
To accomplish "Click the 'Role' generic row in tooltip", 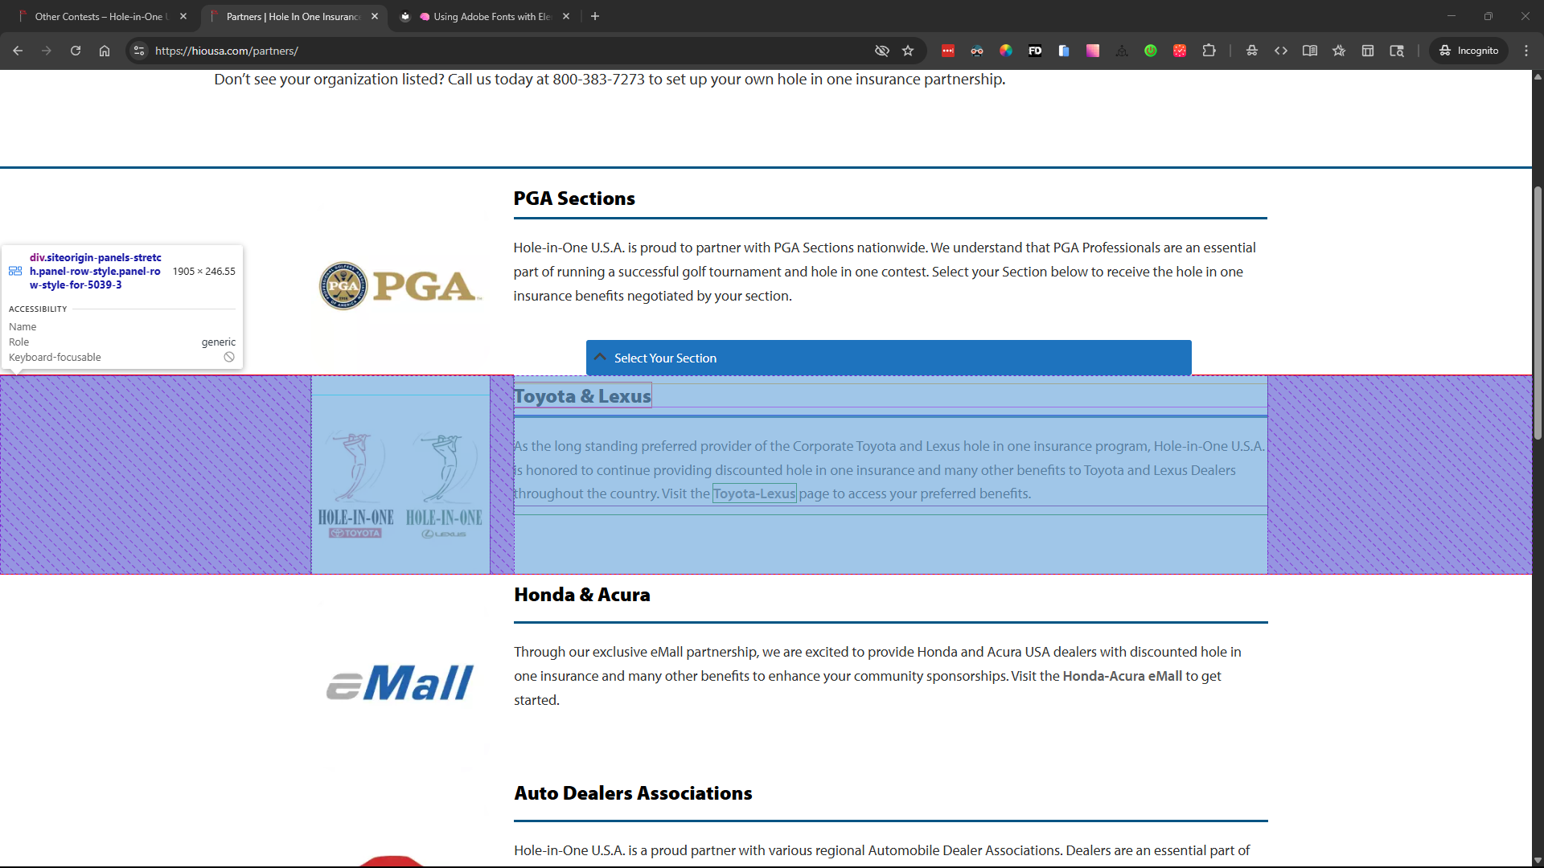I will 122,342.
